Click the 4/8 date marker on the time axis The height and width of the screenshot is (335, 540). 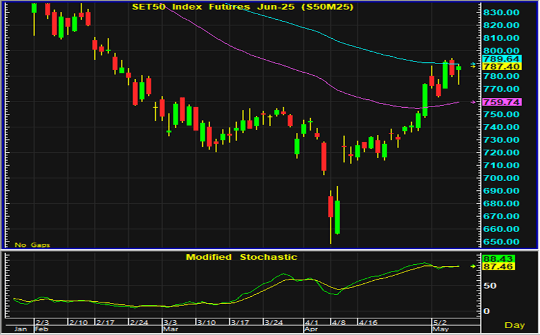click(337, 322)
